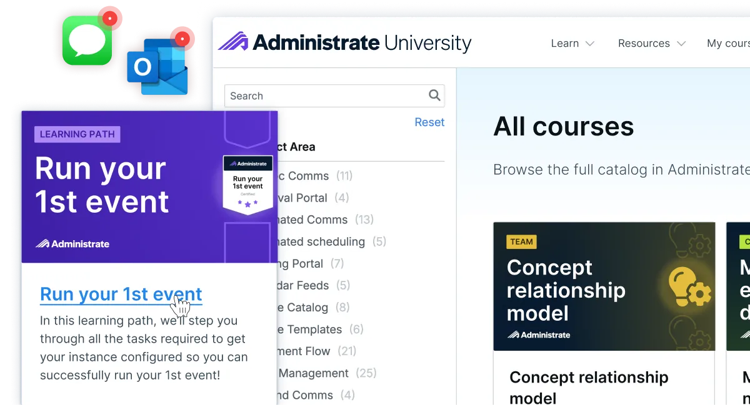This screenshot has width=750, height=405.
Task: Click the All courses heading
Action: tap(564, 127)
